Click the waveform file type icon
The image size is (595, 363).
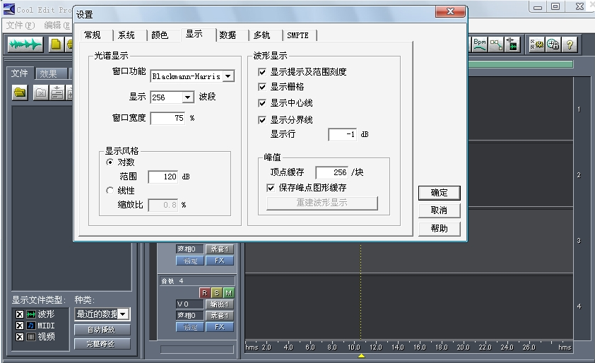(30, 314)
